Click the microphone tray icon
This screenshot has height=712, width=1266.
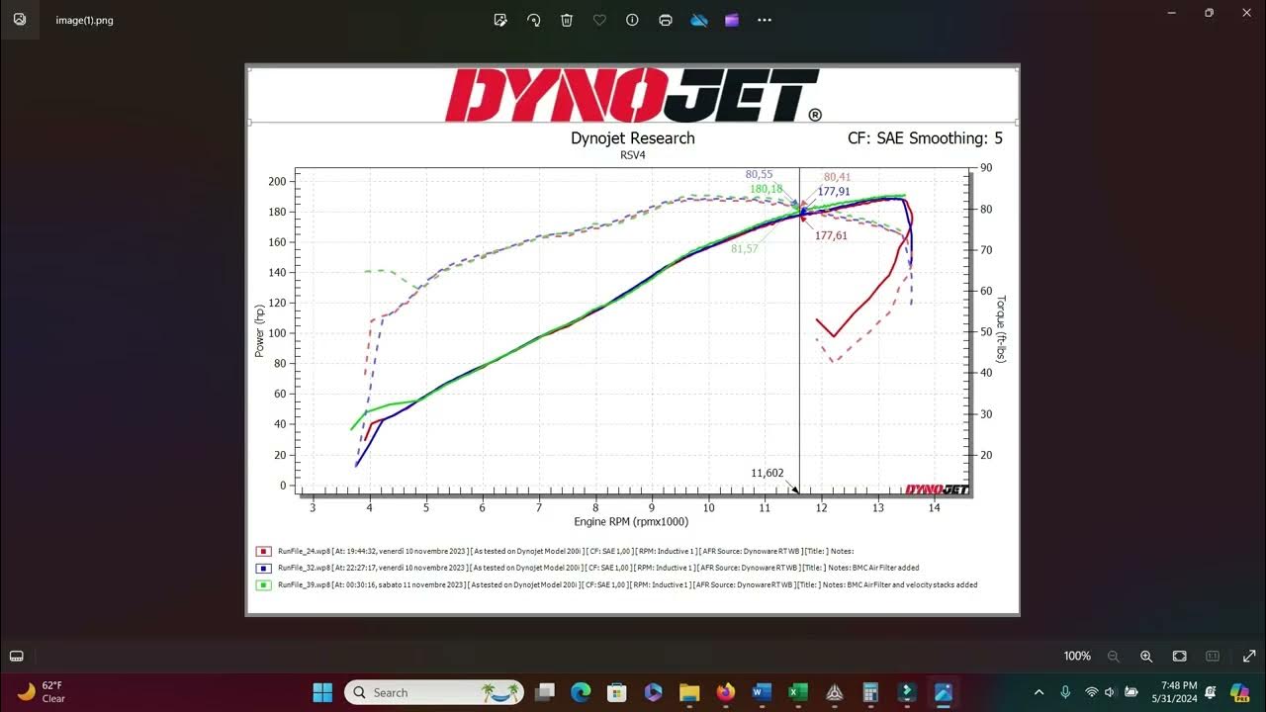[x=1065, y=692]
